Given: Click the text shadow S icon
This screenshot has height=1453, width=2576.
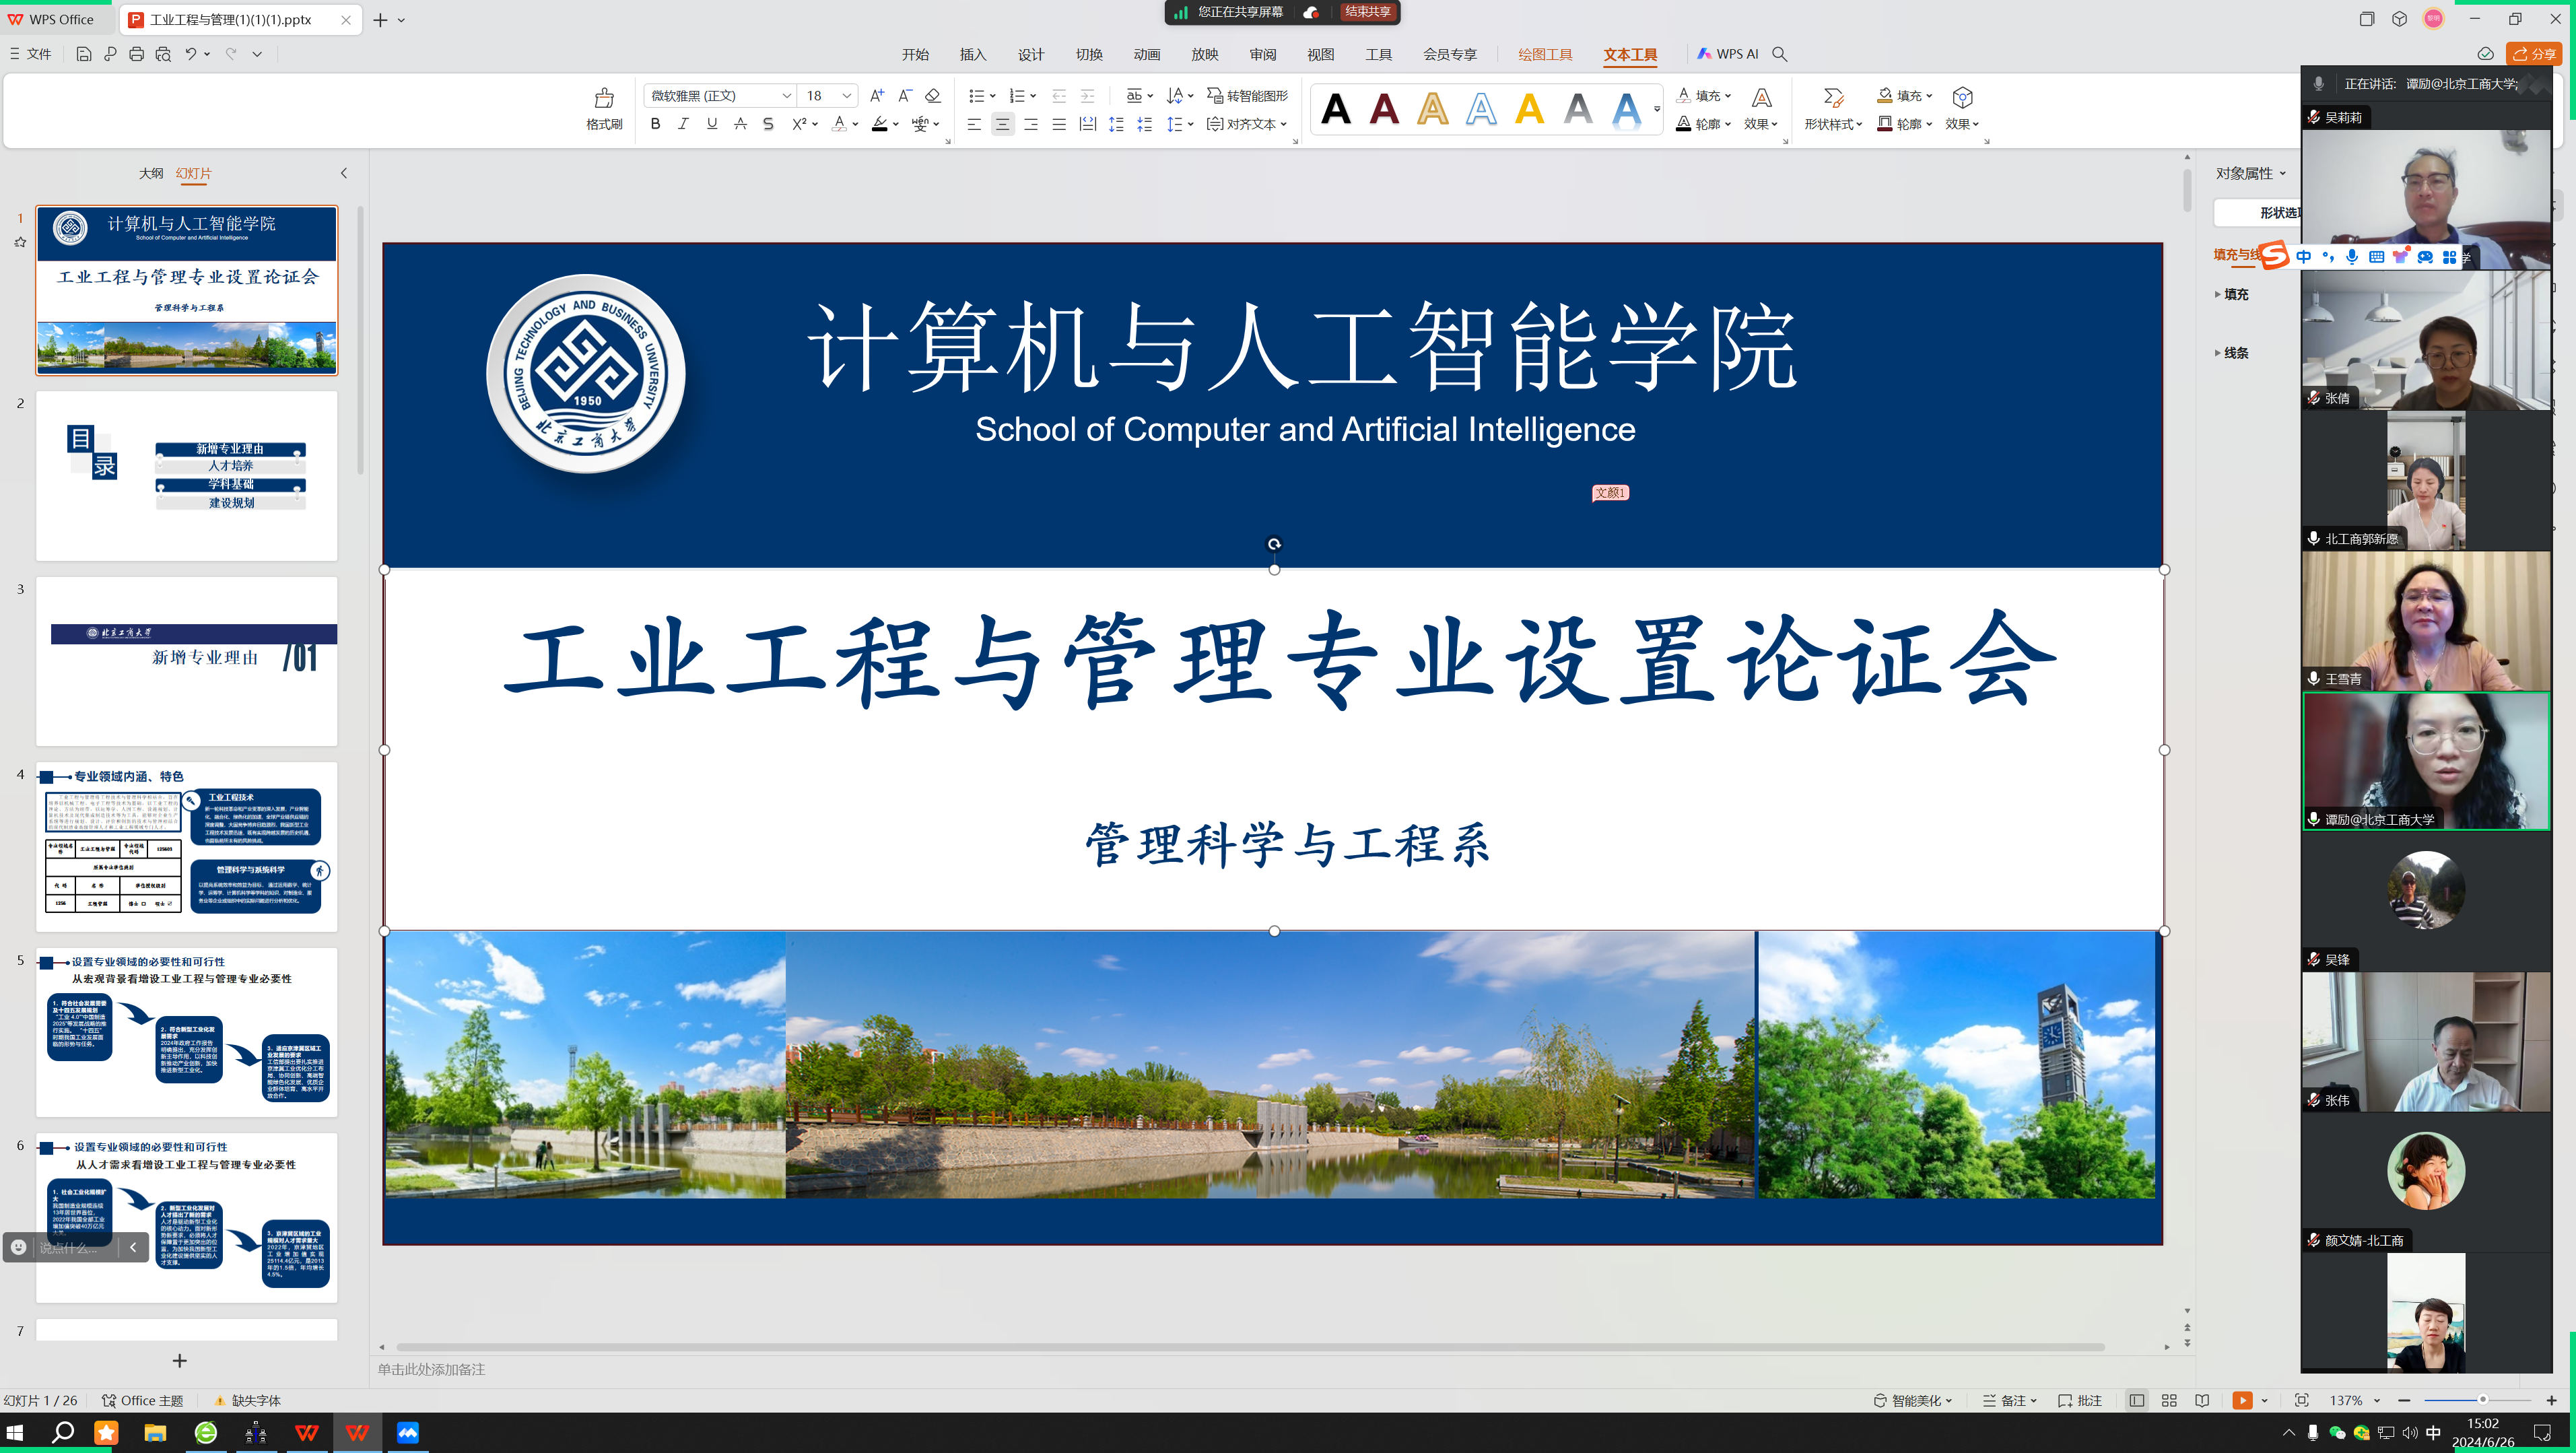Looking at the screenshot, I should (768, 124).
